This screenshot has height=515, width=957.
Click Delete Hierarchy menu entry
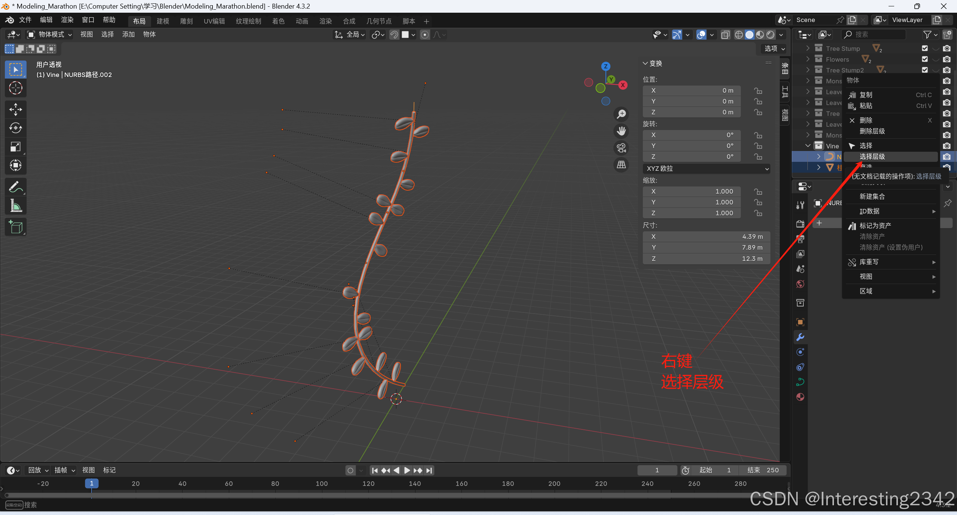tap(872, 131)
